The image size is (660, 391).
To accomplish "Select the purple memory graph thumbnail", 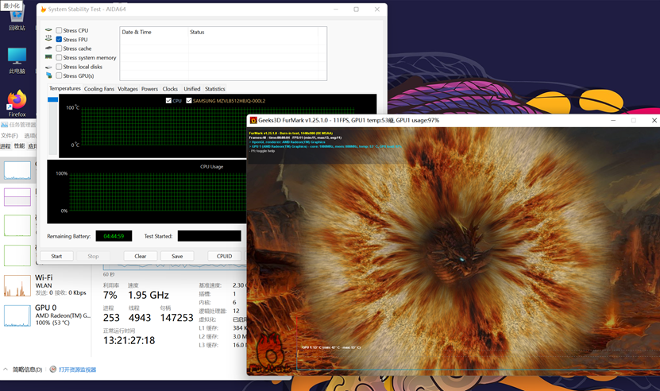I will click(x=17, y=197).
